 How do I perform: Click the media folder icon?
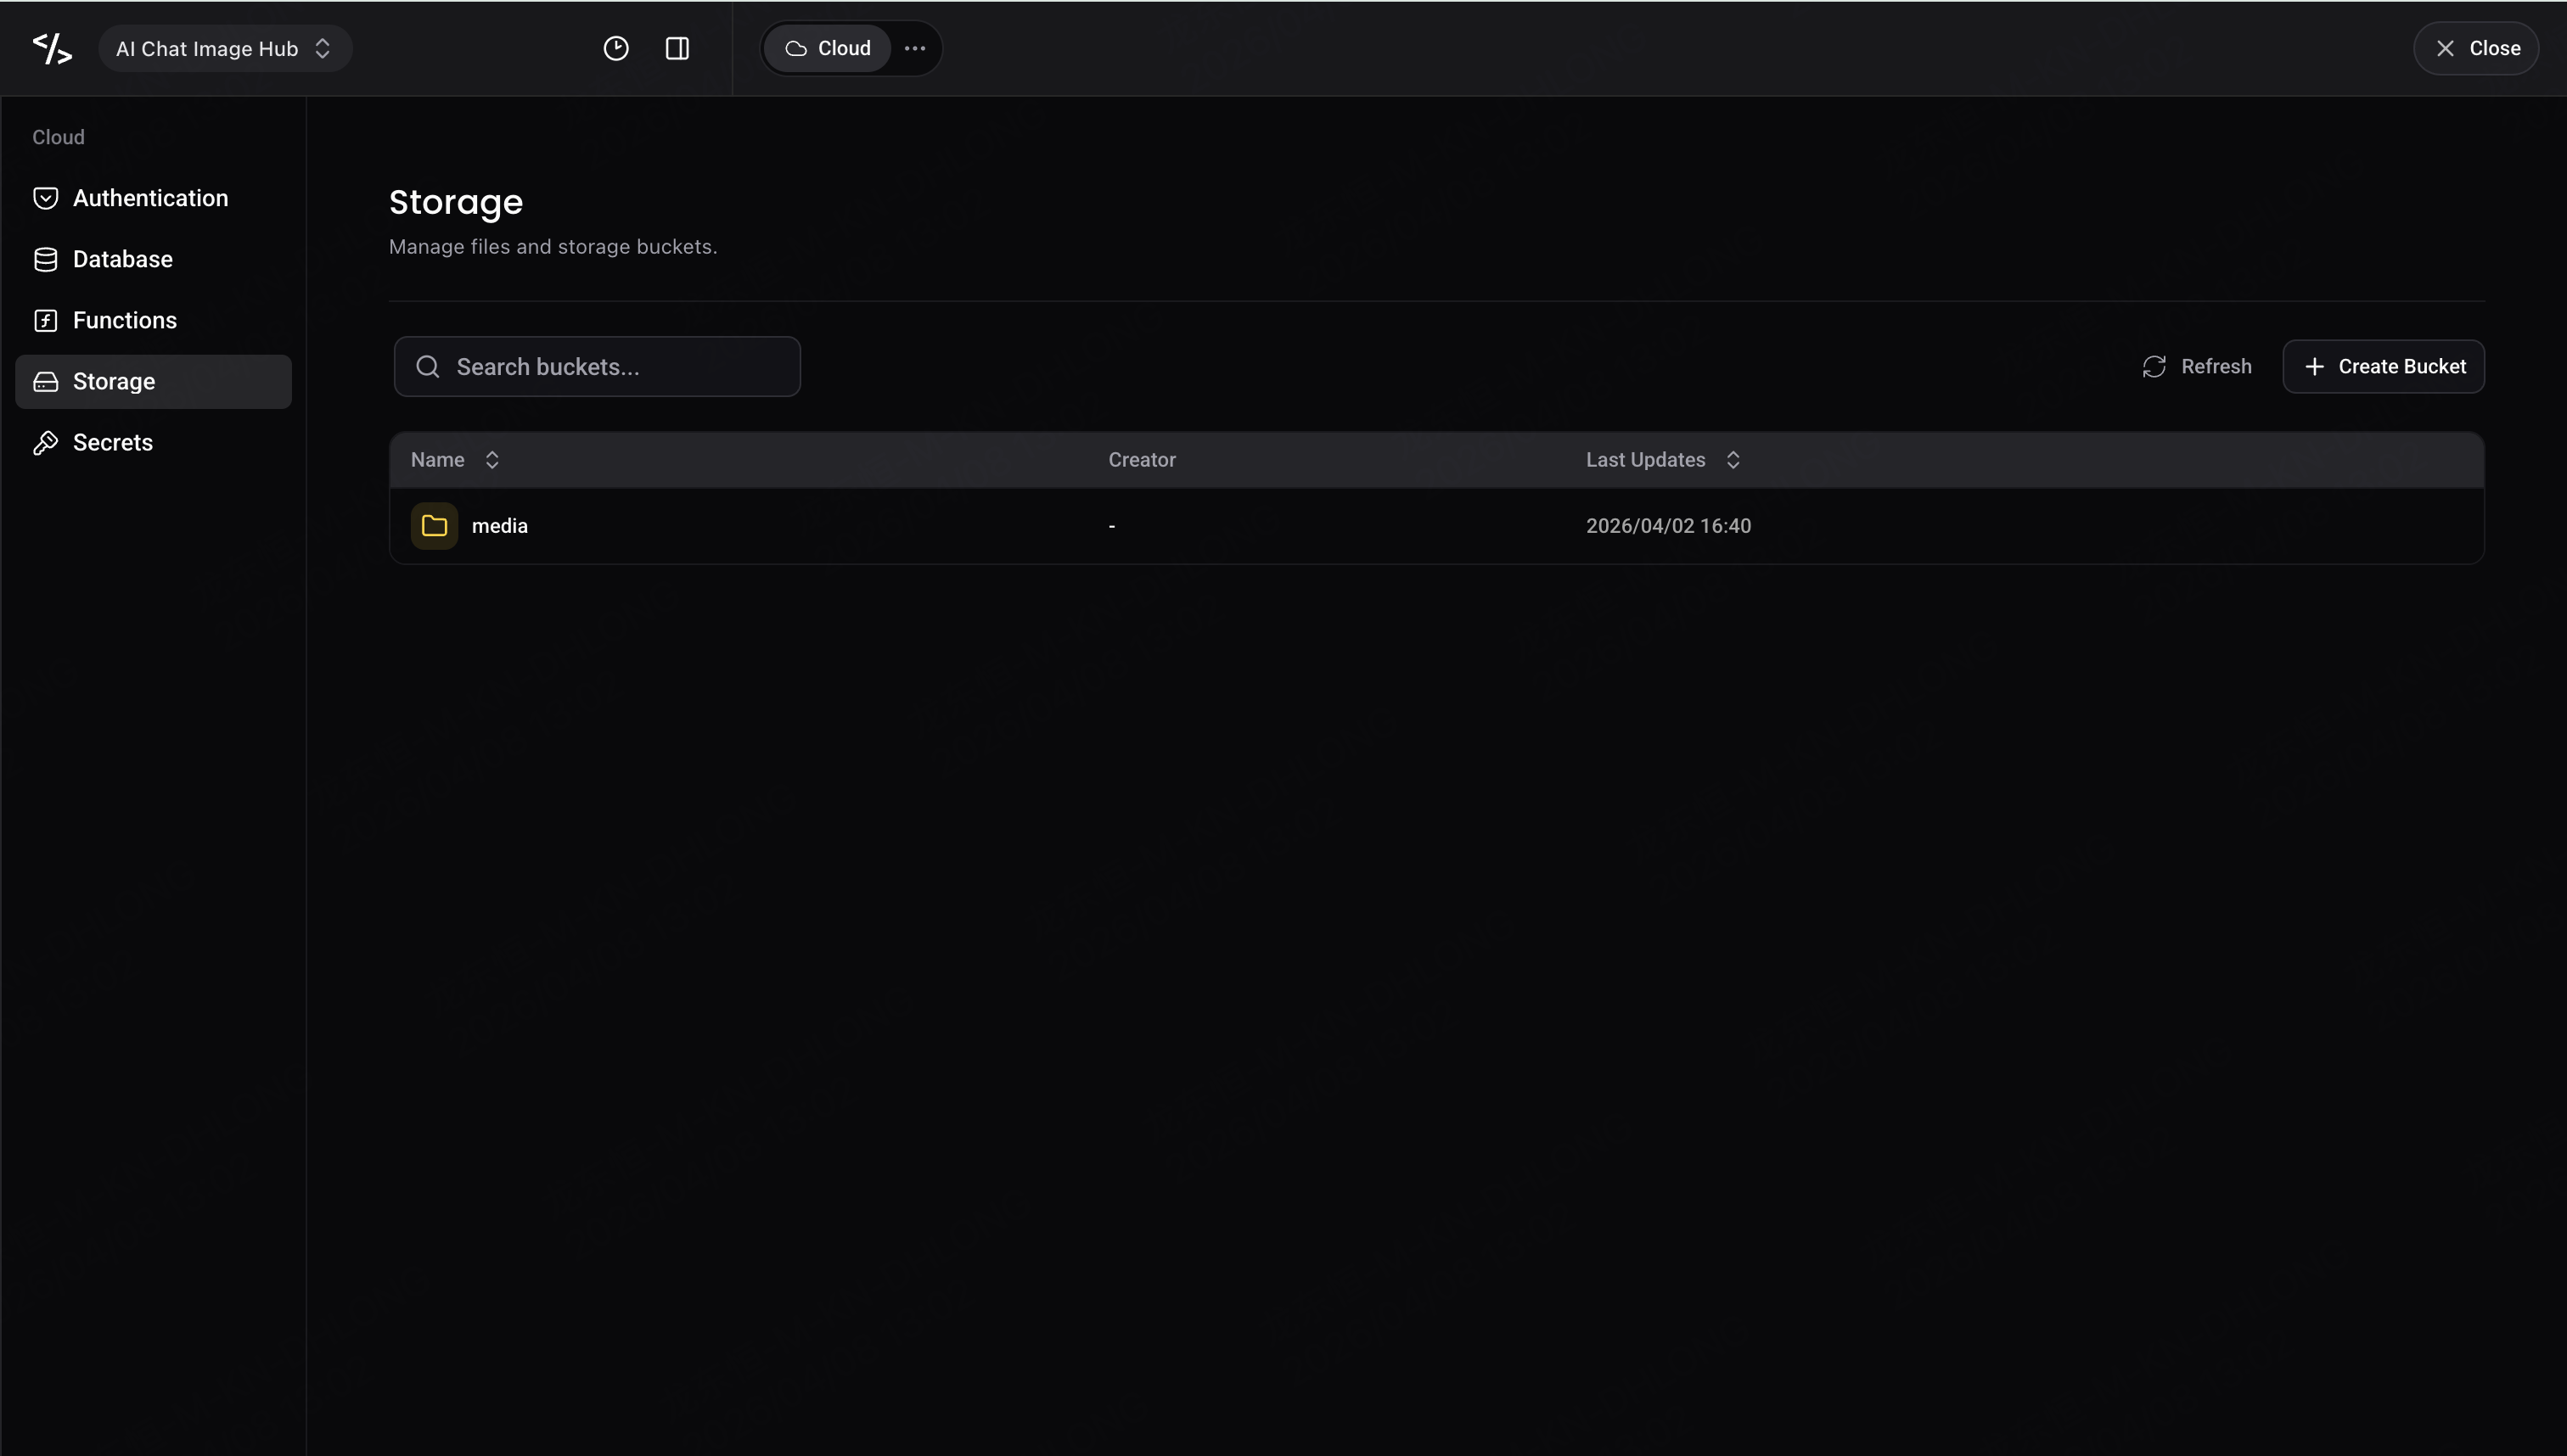coord(434,526)
